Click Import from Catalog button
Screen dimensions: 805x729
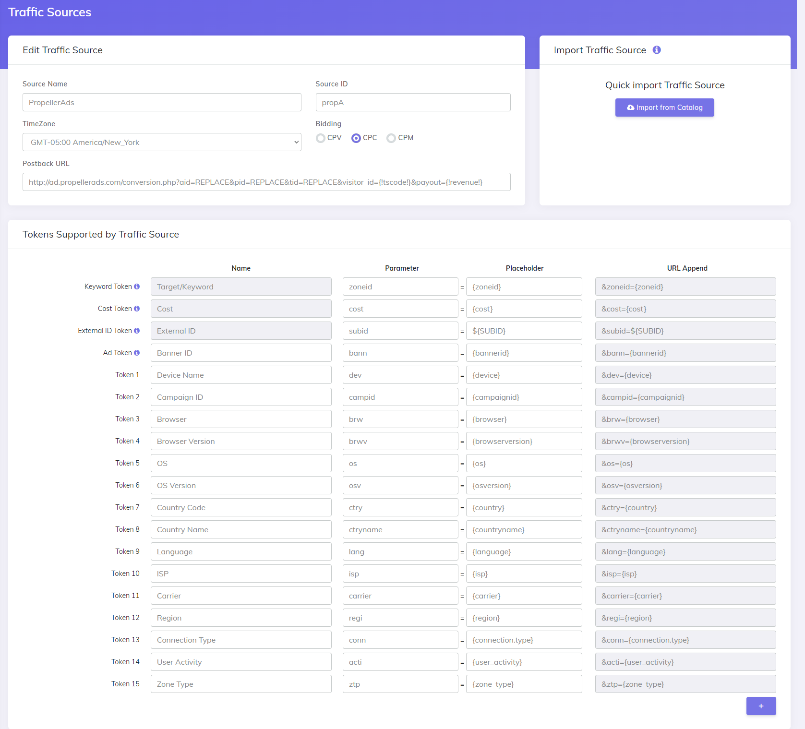[x=664, y=108]
